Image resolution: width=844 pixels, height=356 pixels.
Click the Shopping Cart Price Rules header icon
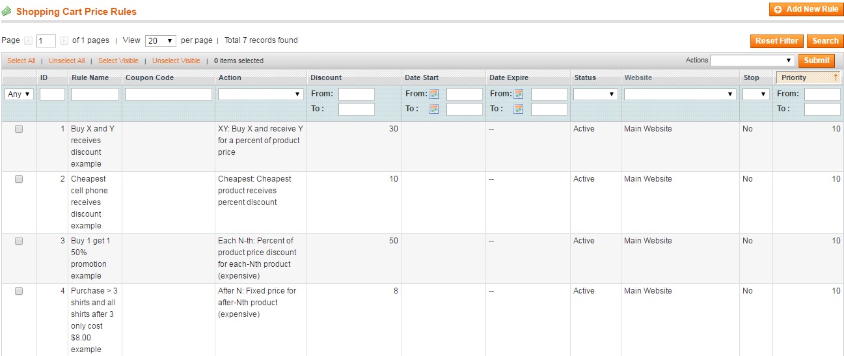point(7,12)
